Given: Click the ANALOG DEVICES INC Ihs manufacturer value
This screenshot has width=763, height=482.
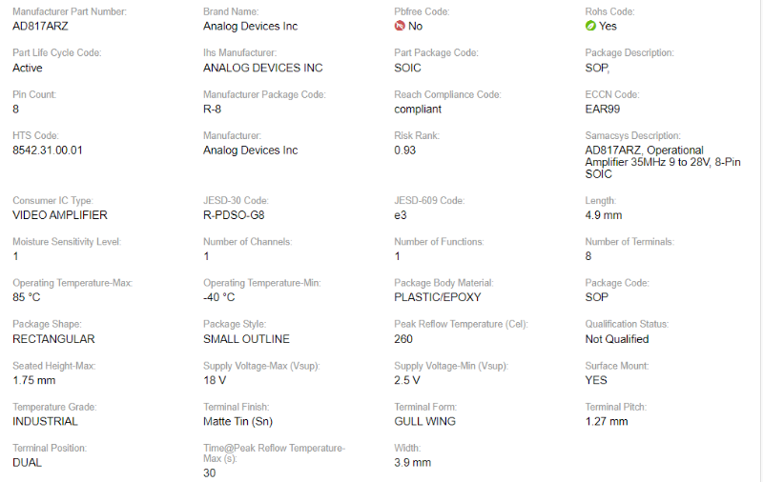Looking at the screenshot, I should click(262, 69).
